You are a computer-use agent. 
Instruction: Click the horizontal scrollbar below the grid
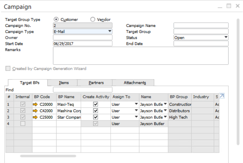click(x=48, y=156)
